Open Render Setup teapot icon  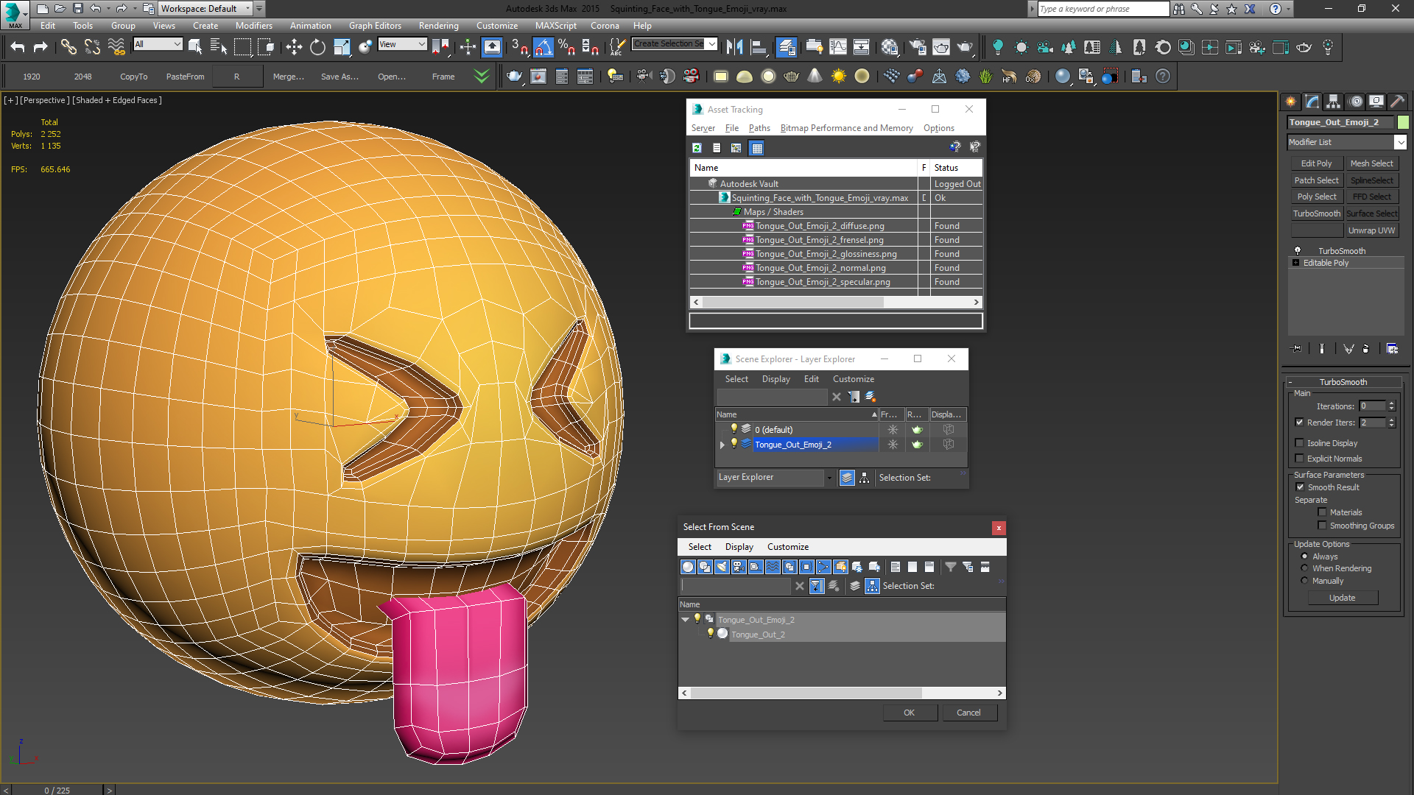click(918, 47)
